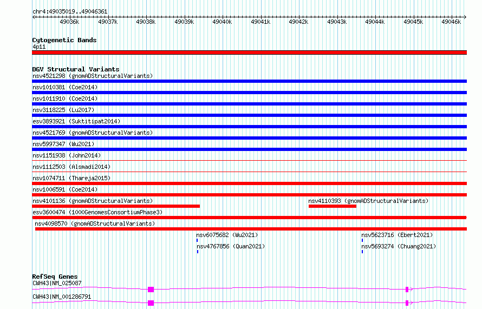Select the short red bar under nsv4110393
Screen dimensions: 482x309
(333, 206)
